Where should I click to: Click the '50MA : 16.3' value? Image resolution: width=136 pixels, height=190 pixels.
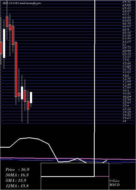pos(17,175)
